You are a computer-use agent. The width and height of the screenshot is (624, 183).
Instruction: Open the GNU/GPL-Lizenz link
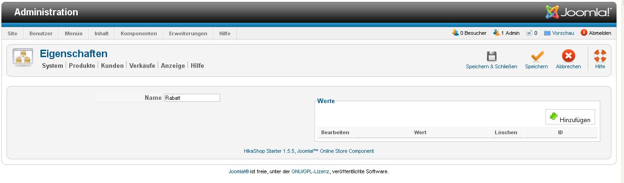pos(310,172)
